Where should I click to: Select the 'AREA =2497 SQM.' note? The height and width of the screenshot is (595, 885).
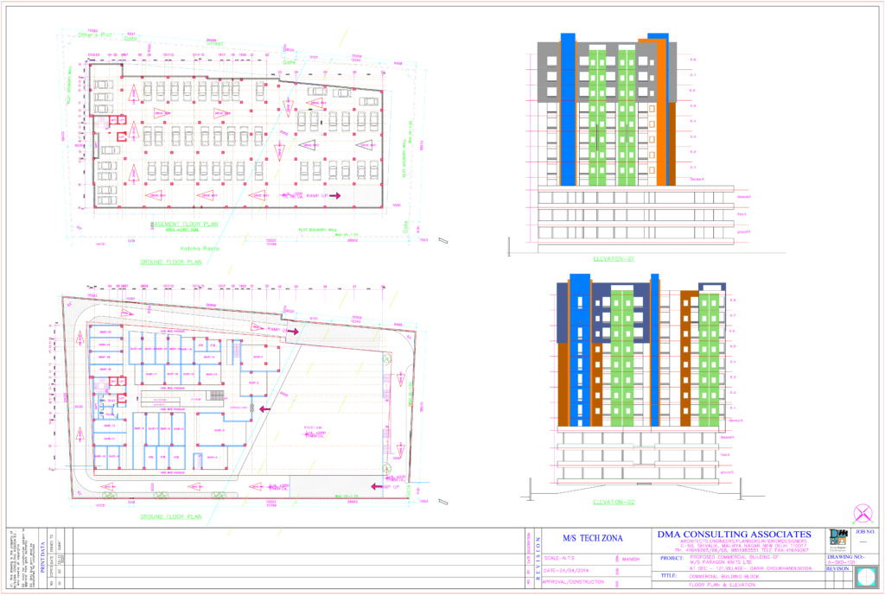[x=182, y=230]
